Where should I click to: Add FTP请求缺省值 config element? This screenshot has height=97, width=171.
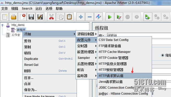tap(124, 46)
